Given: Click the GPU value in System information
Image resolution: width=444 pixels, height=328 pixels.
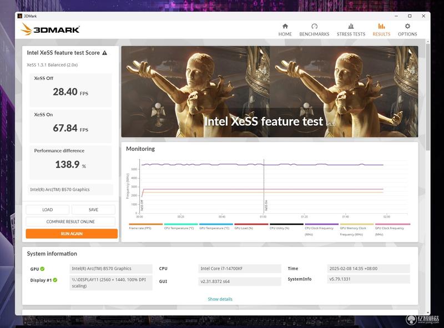Looking at the screenshot, I should [110, 269].
